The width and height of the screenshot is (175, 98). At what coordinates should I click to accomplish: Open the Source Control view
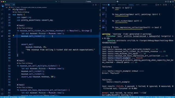[2, 14]
